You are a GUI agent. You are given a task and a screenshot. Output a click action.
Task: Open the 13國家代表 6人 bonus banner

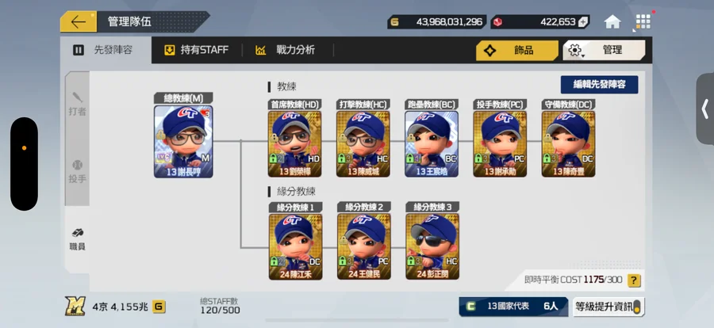click(513, 307)
